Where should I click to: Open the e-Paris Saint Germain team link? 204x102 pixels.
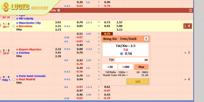click(31, 76)
